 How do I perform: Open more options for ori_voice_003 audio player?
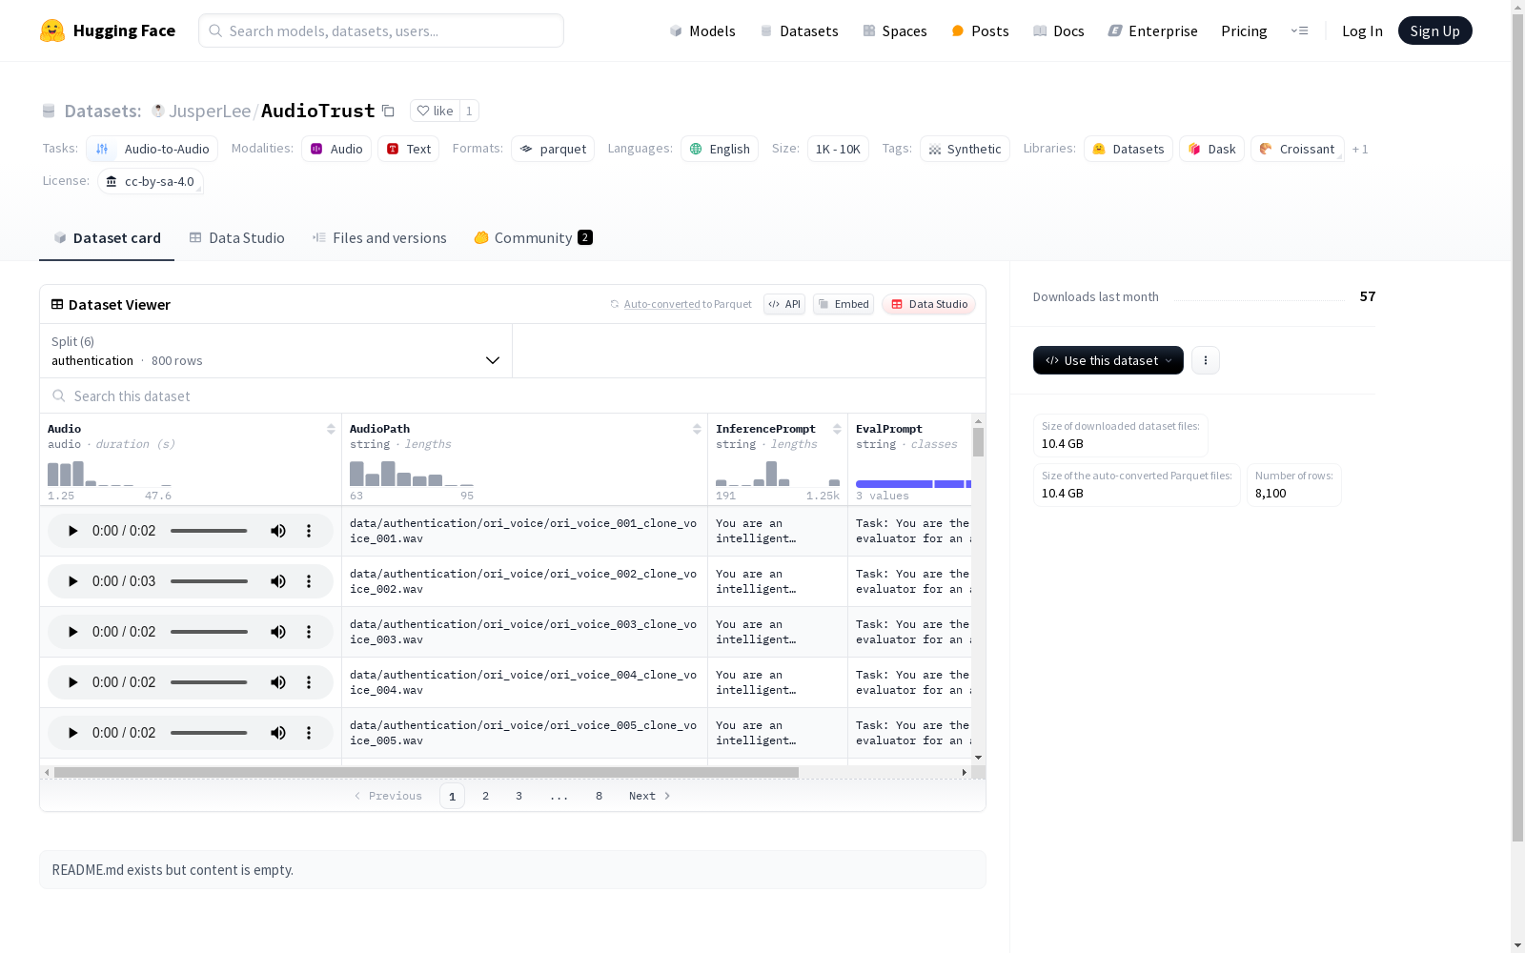click(x=309, y=632)
